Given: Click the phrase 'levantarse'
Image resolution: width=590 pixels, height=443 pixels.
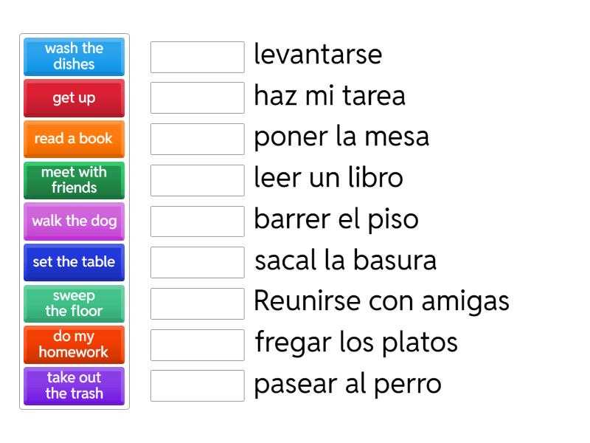Looking at the screenshot, I should point(317,55).
